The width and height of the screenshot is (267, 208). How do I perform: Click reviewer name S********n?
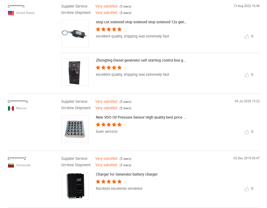[x=16, y=6]
